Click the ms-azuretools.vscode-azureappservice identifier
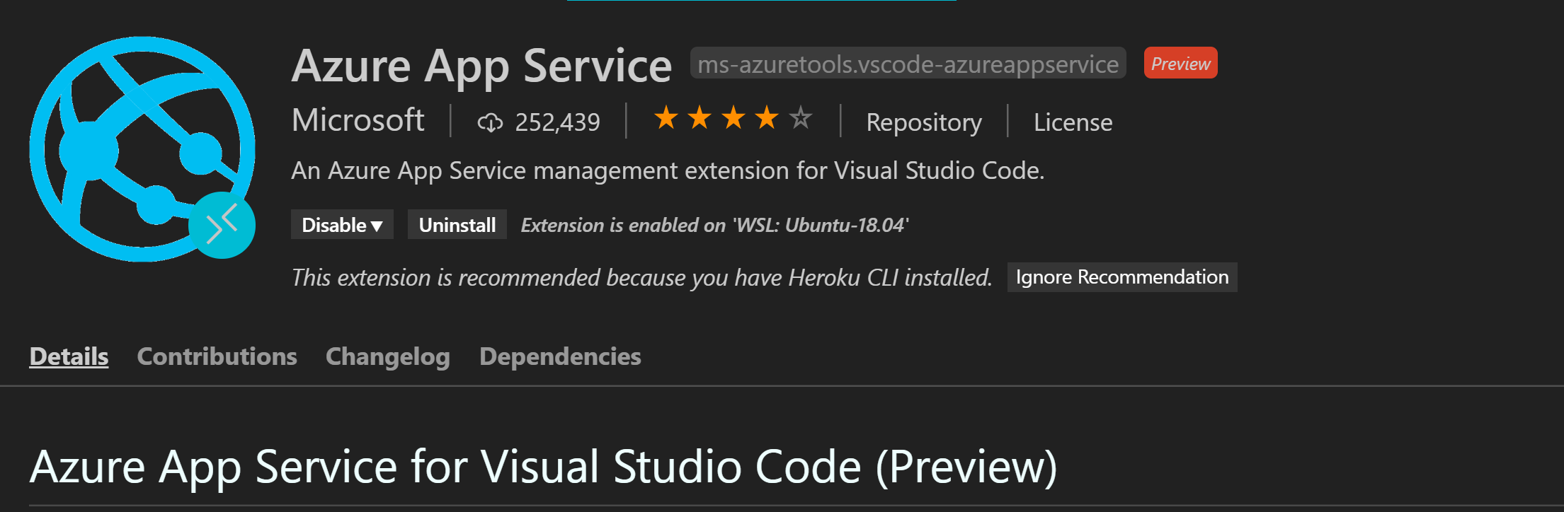Screen dimensions: 1564x512 (x=908, y=64)
